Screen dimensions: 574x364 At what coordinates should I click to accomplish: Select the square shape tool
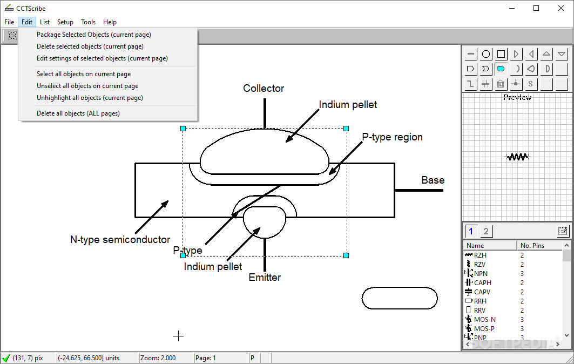(501, 54)
